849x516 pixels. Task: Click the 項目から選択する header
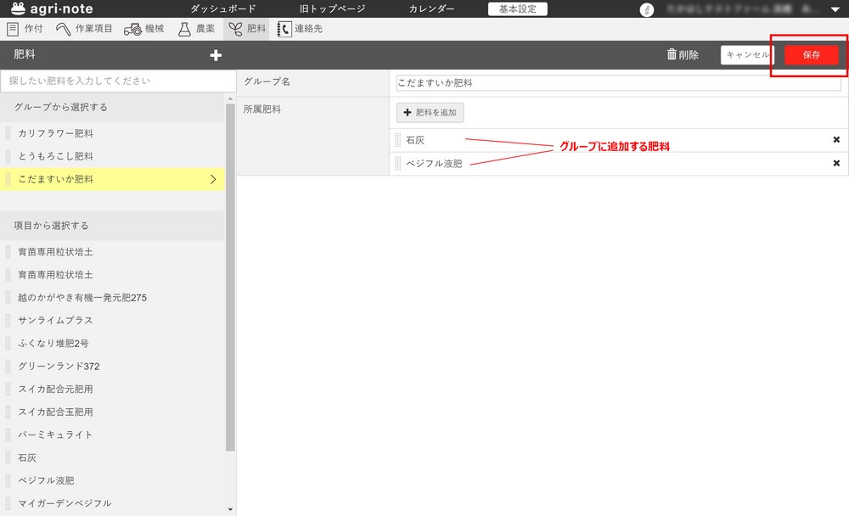point(112,226)
